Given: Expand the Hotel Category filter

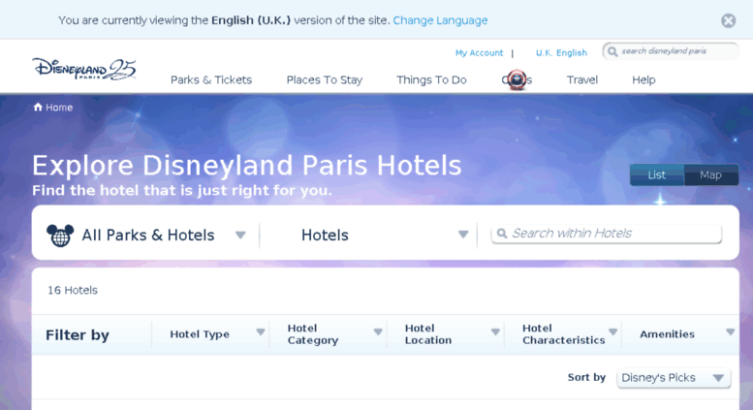Looking at the screenshot, I should tap(329, 334).
